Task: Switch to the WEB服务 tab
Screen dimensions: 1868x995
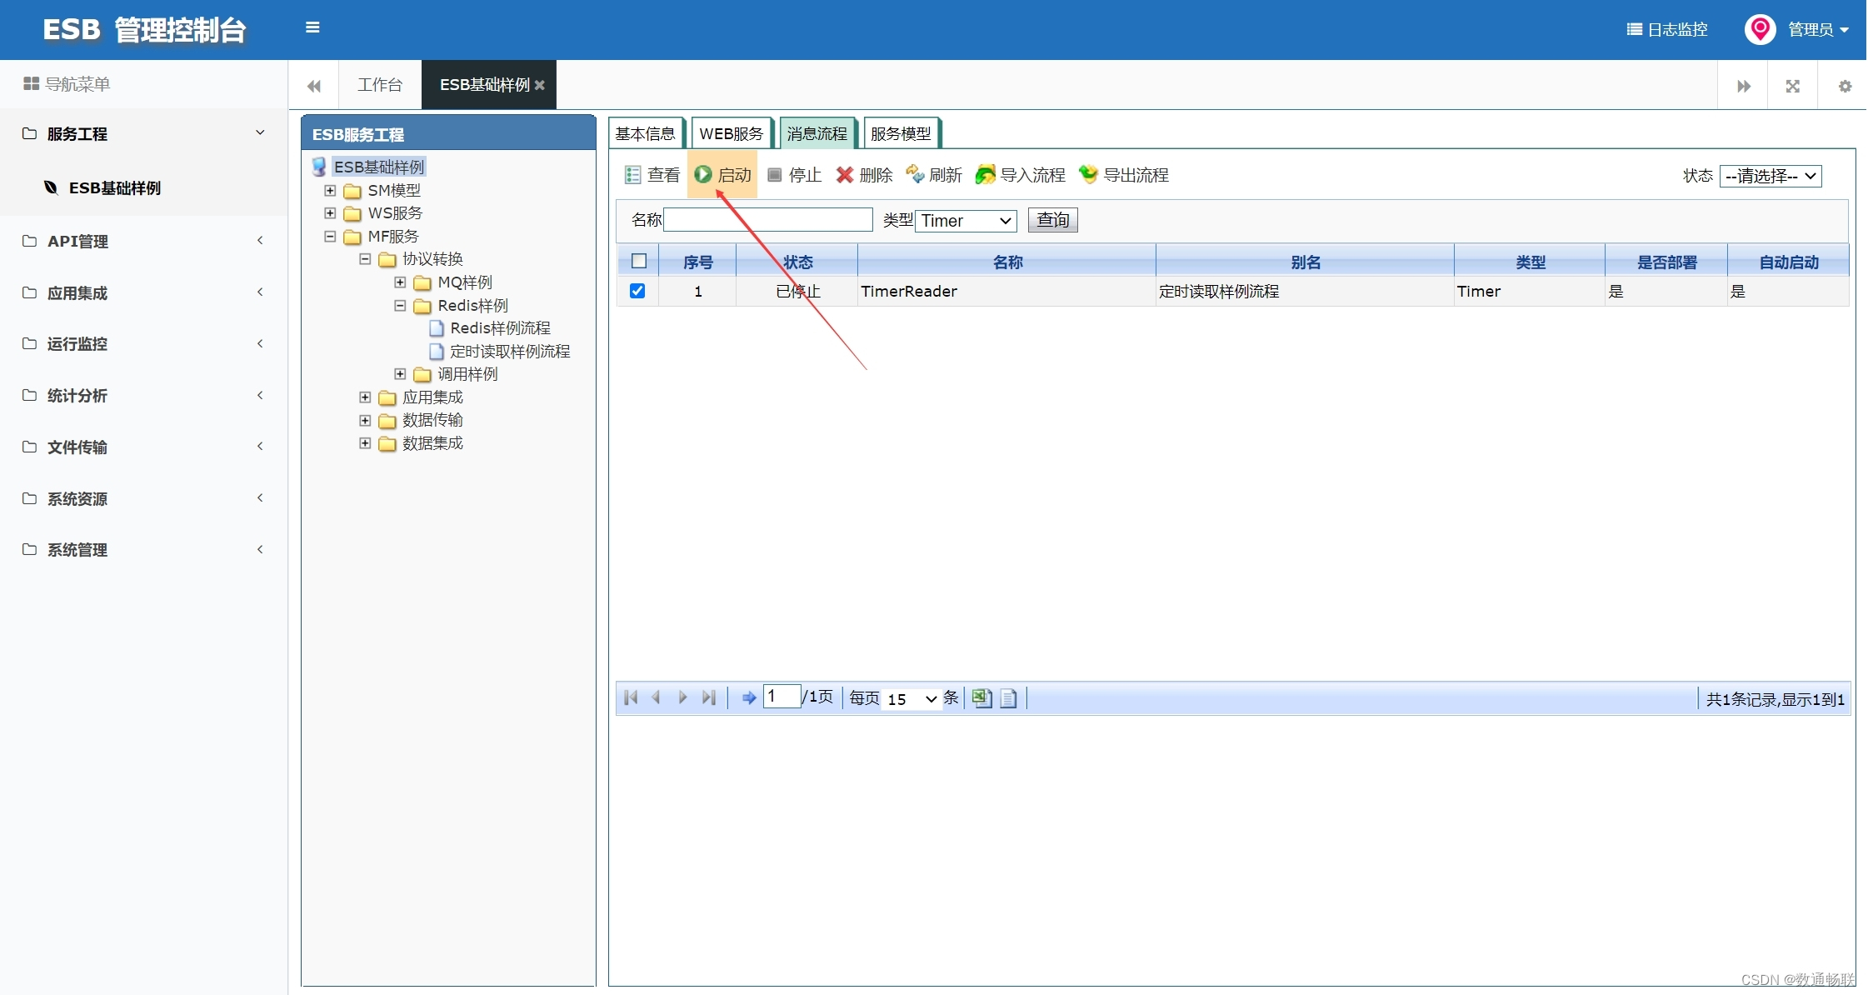Action: tap(731, 133)
